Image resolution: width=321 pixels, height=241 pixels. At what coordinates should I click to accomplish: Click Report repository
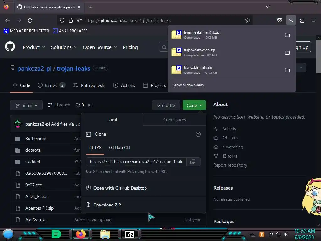[230, 165]
